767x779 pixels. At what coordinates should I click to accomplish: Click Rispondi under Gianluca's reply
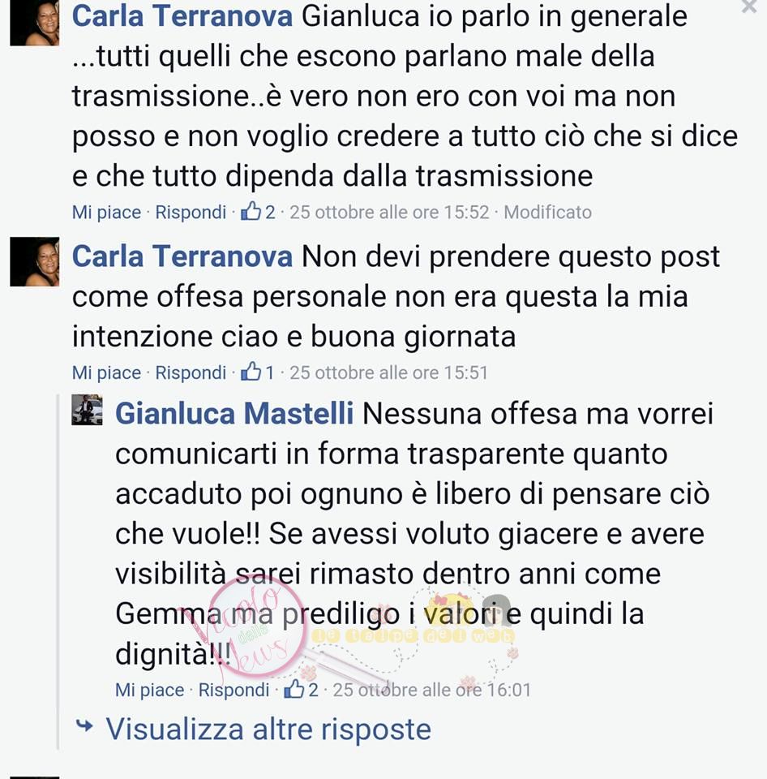pos(234,690)
